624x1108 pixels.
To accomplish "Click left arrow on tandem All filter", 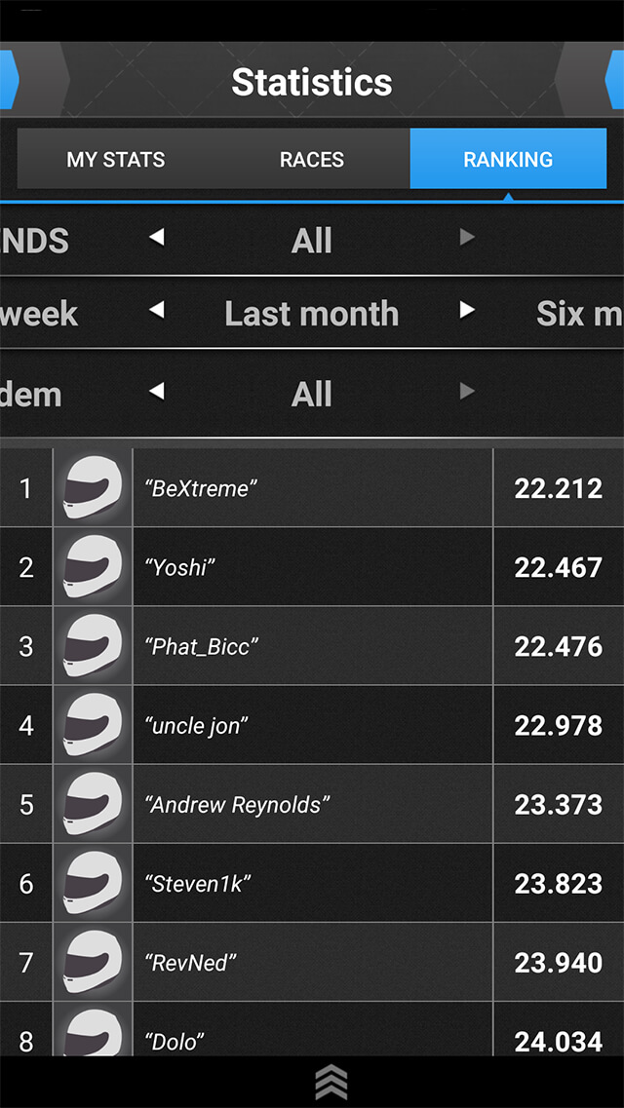I will (x=158, y=393).
